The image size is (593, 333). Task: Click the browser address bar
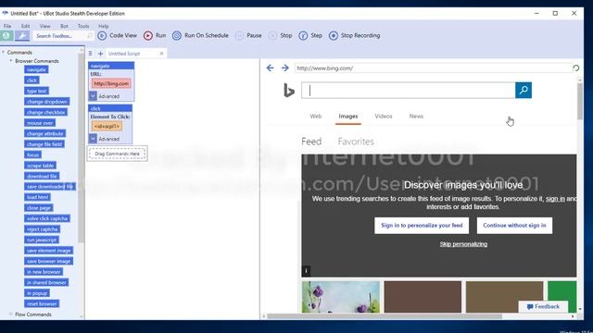(433, 68)
